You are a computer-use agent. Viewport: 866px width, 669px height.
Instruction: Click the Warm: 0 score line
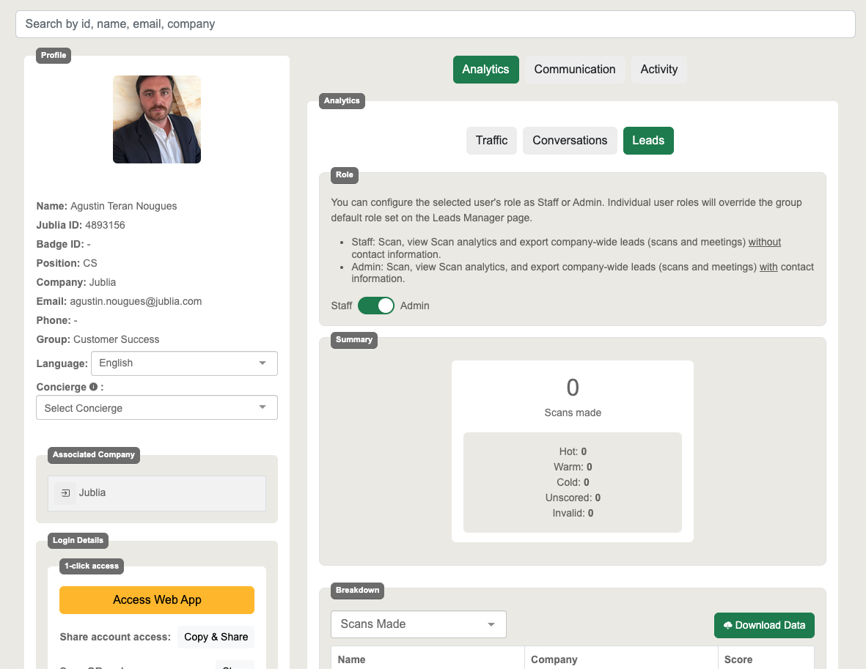573,467
